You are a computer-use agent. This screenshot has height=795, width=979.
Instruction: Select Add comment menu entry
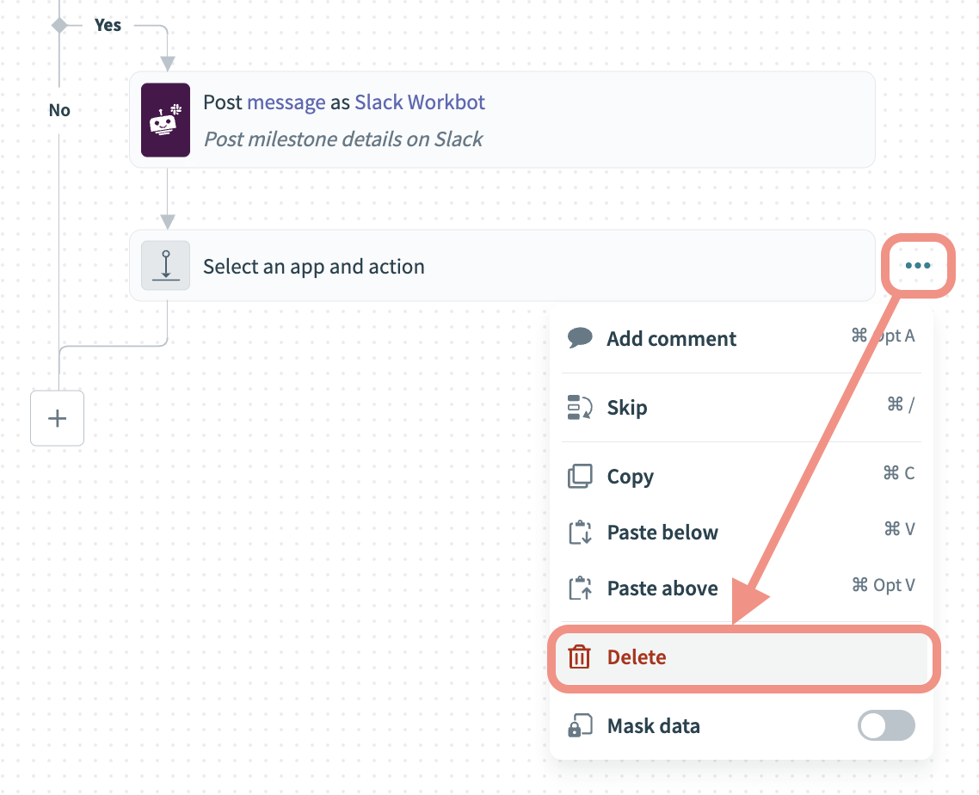coord(671,338)
